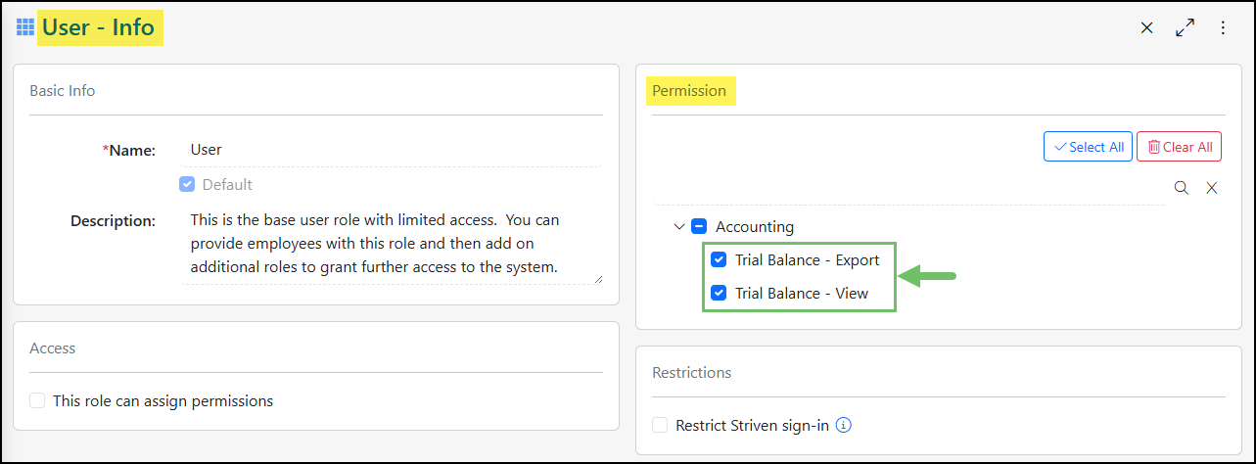Open the grid apps menu icon

point(25,27)
